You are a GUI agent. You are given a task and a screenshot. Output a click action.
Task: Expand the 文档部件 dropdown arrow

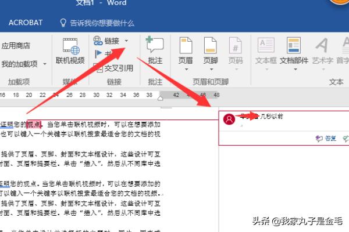pyautogui.click(x=295, y=70)
